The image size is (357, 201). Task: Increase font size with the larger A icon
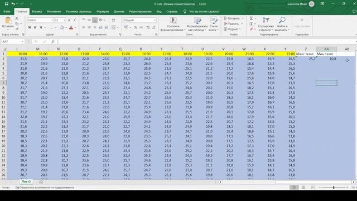[69, 20]
